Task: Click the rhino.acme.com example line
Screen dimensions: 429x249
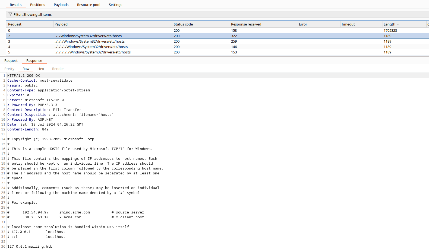Action: (x=76, y=212)
